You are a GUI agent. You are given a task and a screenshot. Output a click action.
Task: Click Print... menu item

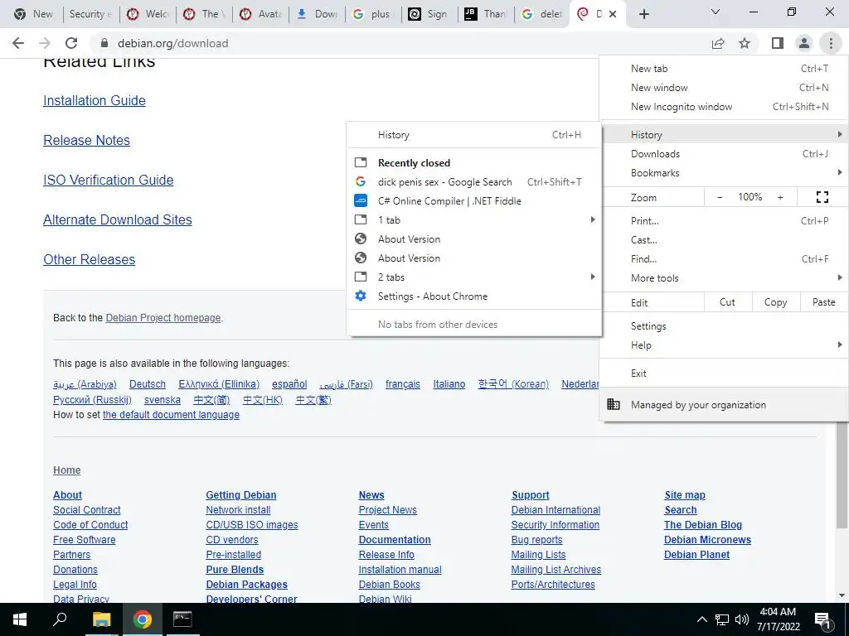click(724, 220)
